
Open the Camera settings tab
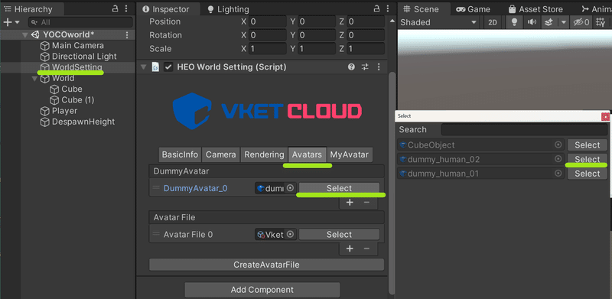[221, 154]
